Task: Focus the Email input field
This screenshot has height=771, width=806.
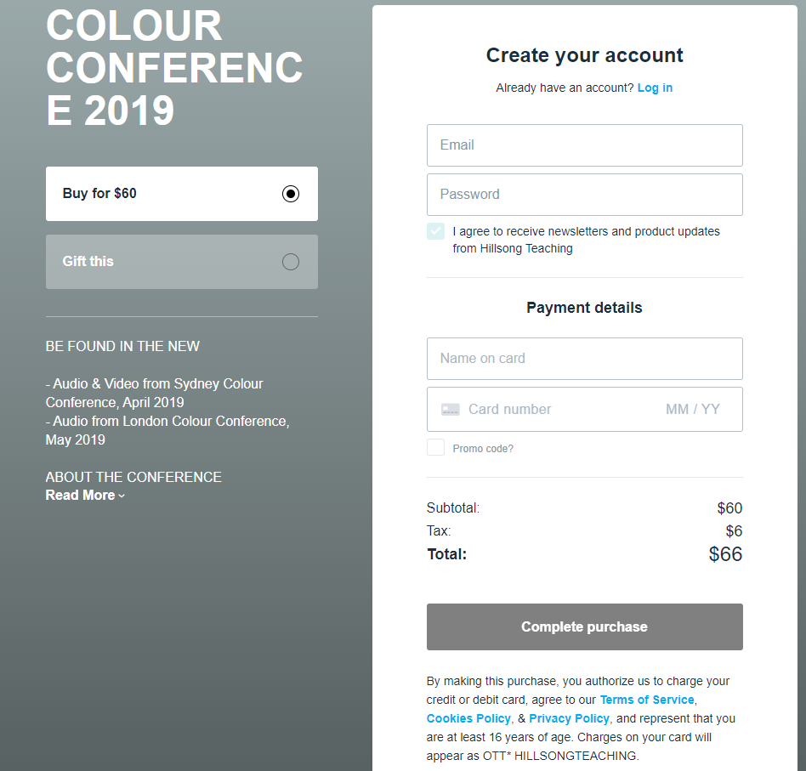Action: click(x=584, y=145)
